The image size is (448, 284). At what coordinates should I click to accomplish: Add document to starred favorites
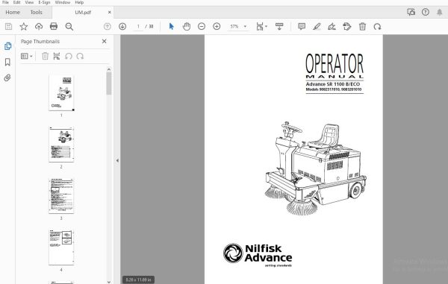pos(24,27)
